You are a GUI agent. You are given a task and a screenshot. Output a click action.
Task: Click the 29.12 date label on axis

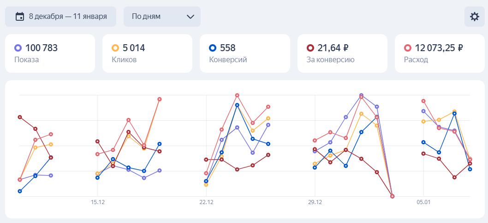click(x=315, y=202)
